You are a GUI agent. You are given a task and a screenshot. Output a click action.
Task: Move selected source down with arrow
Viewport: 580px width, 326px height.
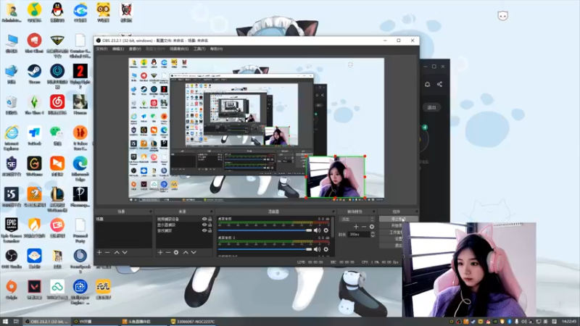coord(194,252)
